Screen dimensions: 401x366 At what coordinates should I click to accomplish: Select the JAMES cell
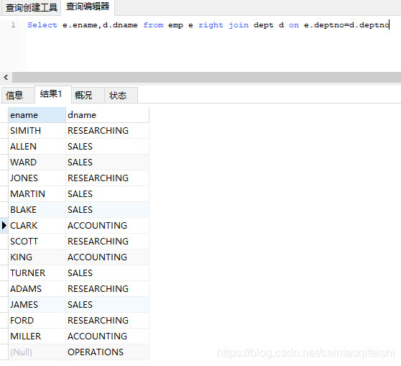coord(37,305)
